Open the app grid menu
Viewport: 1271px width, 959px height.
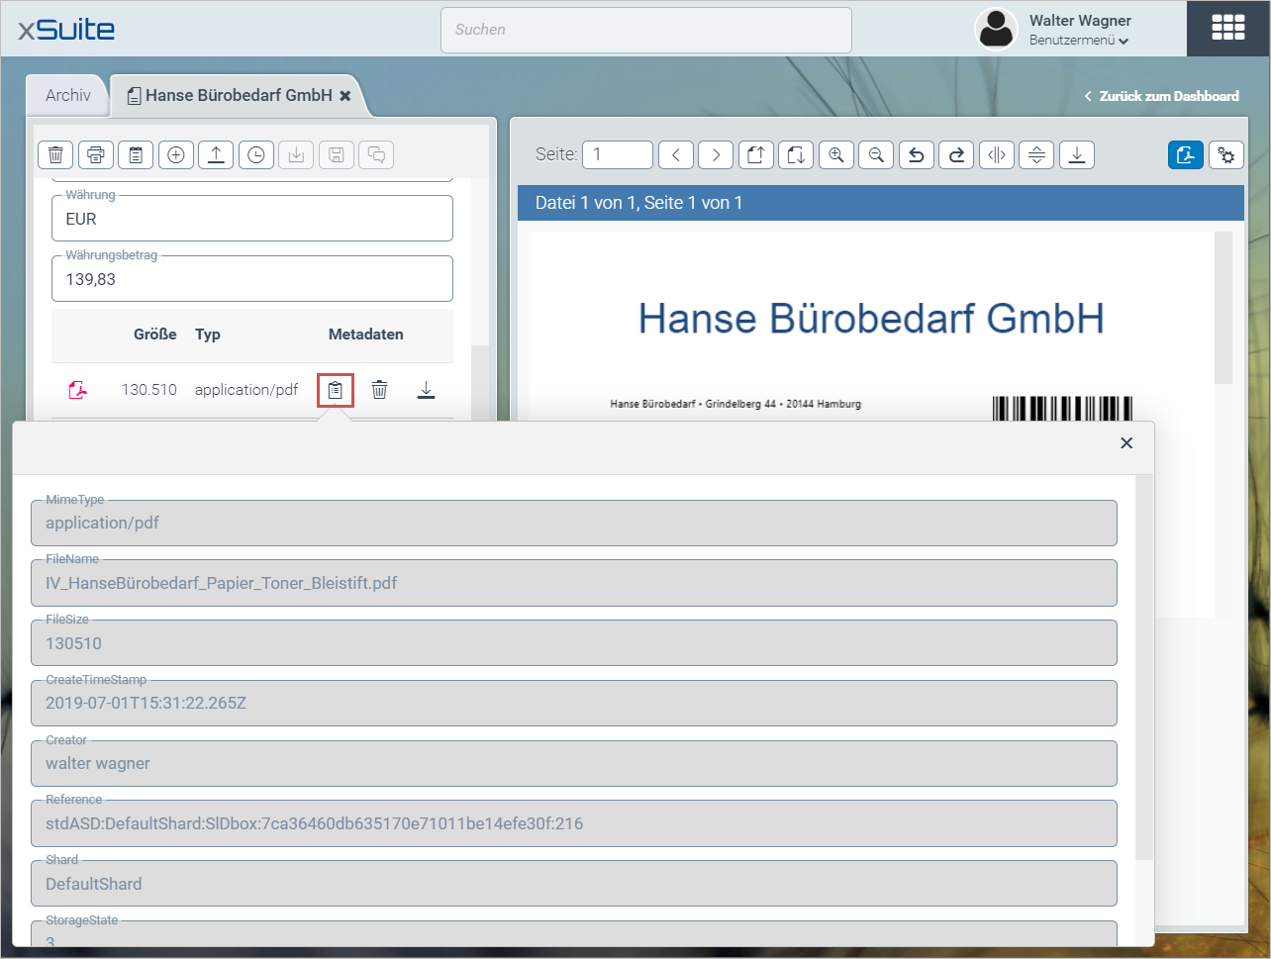(1228, 28)
